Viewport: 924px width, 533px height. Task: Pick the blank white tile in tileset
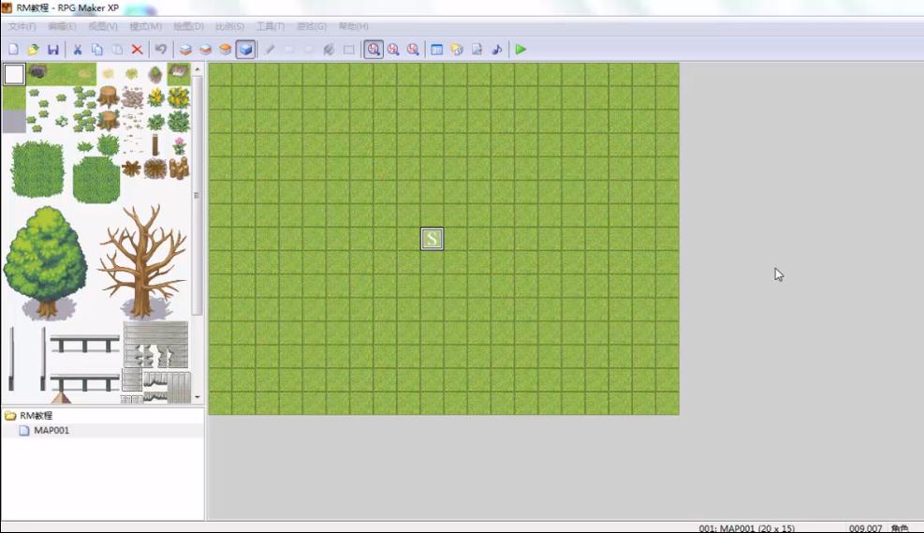(14, 74)
